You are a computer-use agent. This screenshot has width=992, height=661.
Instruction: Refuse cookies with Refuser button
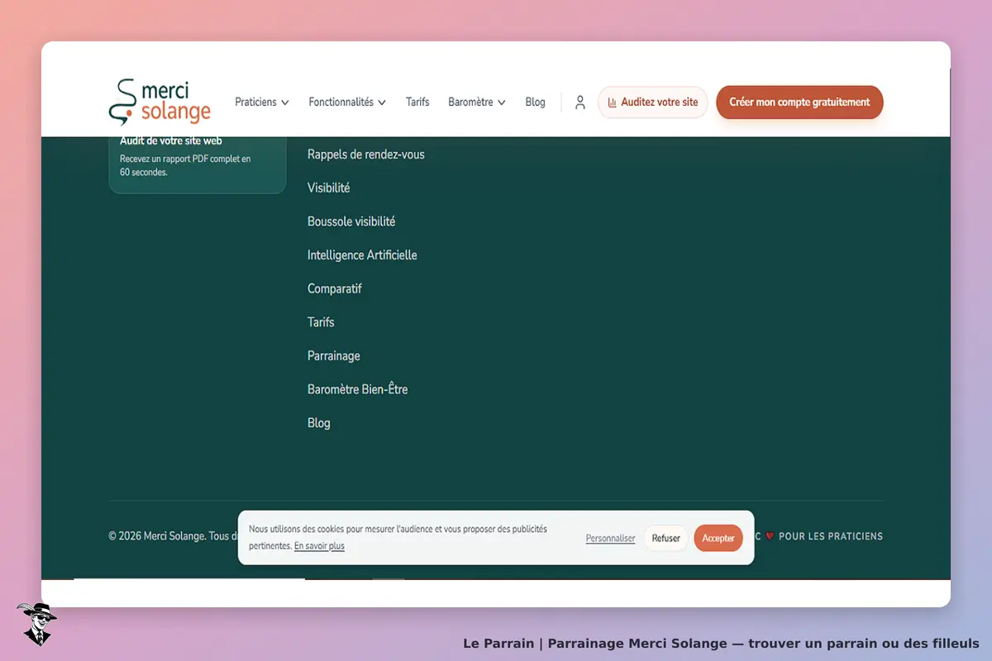(x=665, y=538)
